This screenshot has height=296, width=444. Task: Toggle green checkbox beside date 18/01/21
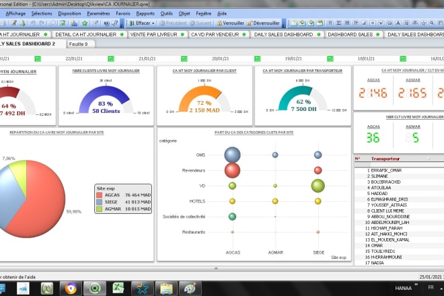pos(403,59)
